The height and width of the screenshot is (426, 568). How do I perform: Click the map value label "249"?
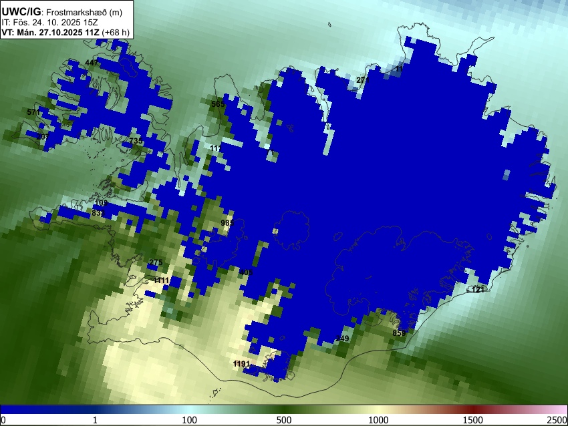[342, 339]
